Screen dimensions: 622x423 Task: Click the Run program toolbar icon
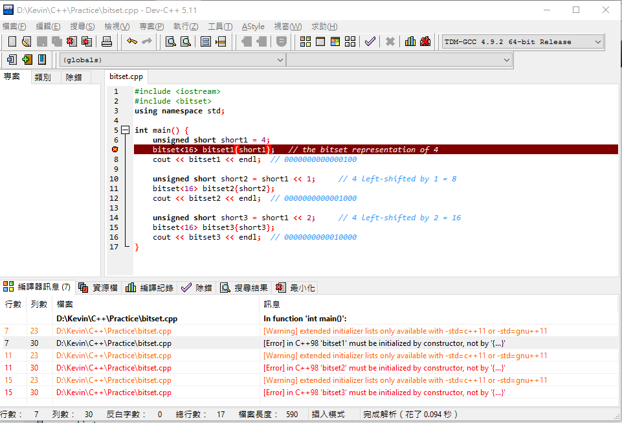point(320,41)
